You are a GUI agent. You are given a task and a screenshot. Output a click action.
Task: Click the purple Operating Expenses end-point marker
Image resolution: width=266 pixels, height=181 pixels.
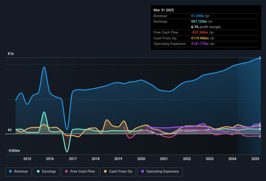[x=260, y=124]
